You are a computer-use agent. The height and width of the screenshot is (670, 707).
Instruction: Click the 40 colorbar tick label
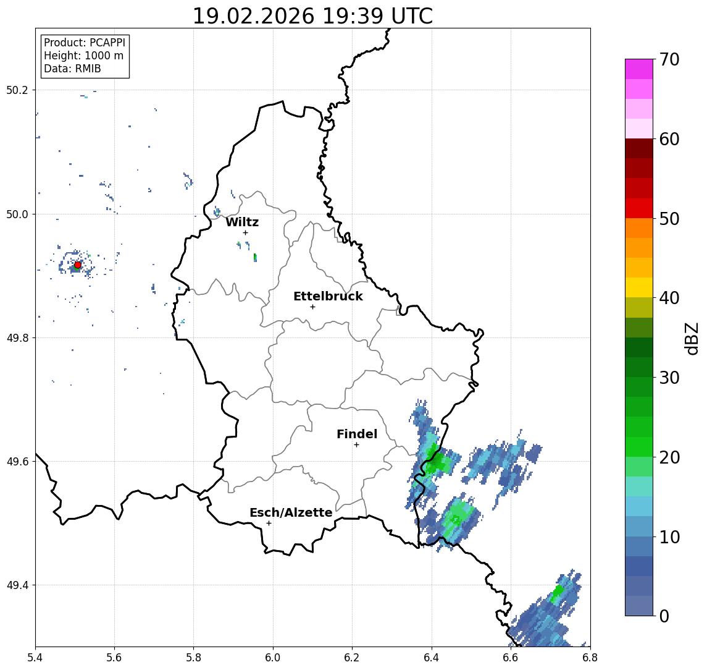[669, 298]
